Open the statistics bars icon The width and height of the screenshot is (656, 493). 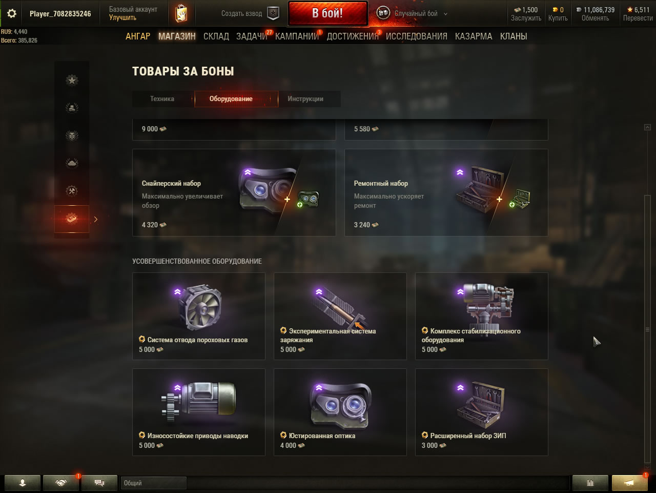click(590, 483)
